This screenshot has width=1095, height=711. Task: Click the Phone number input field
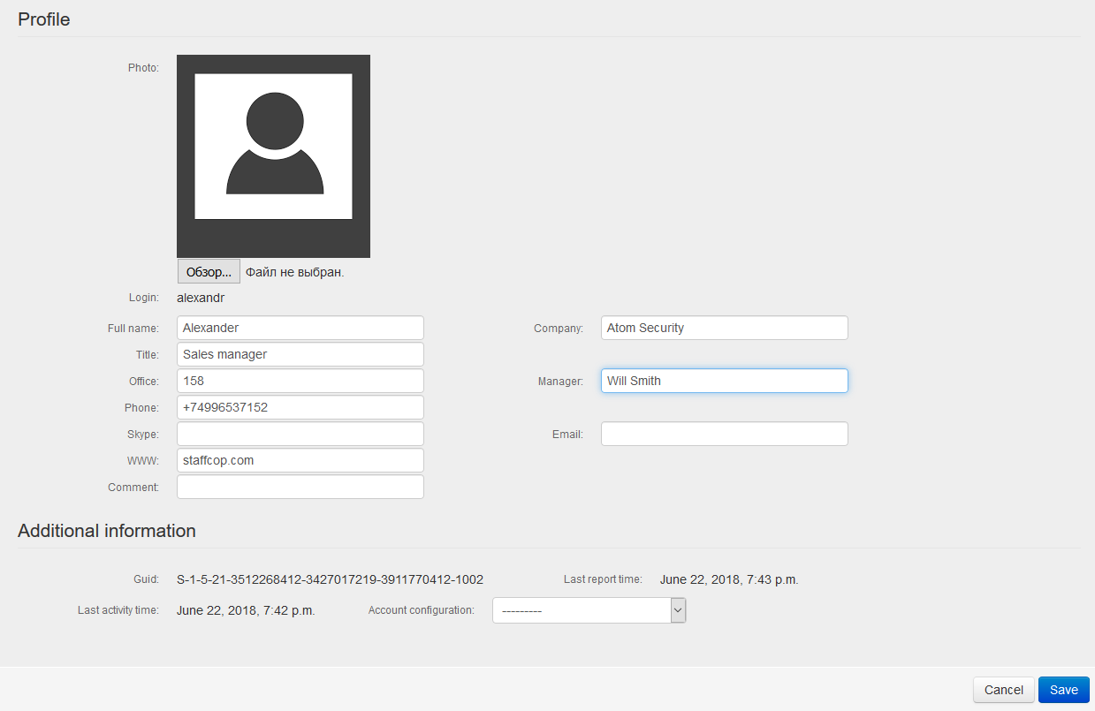pyautogui.click(x=300, y=407)
